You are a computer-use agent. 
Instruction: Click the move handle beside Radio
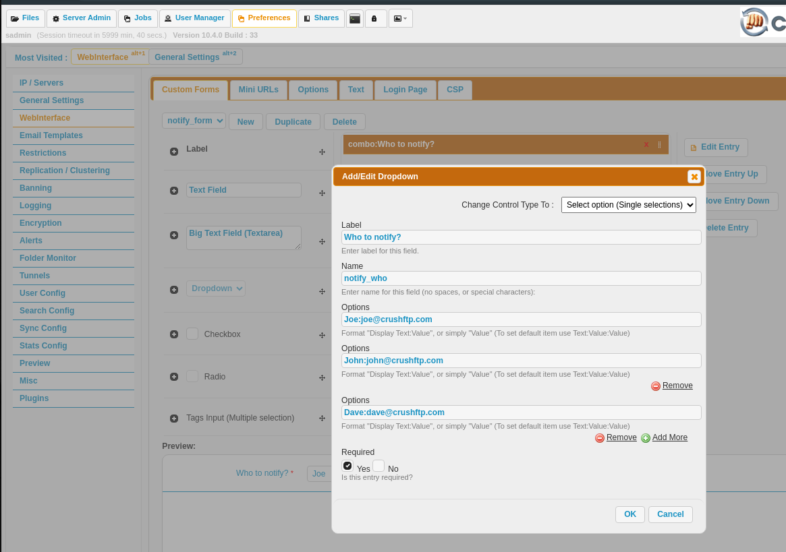[322, 377]
